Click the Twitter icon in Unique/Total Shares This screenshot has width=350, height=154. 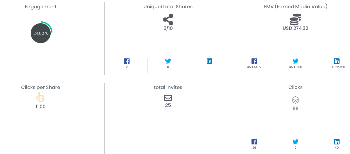click(168, 61)
